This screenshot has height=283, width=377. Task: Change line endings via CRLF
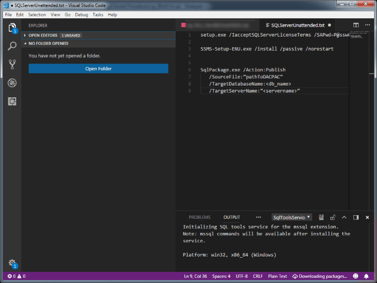[258, 277]
